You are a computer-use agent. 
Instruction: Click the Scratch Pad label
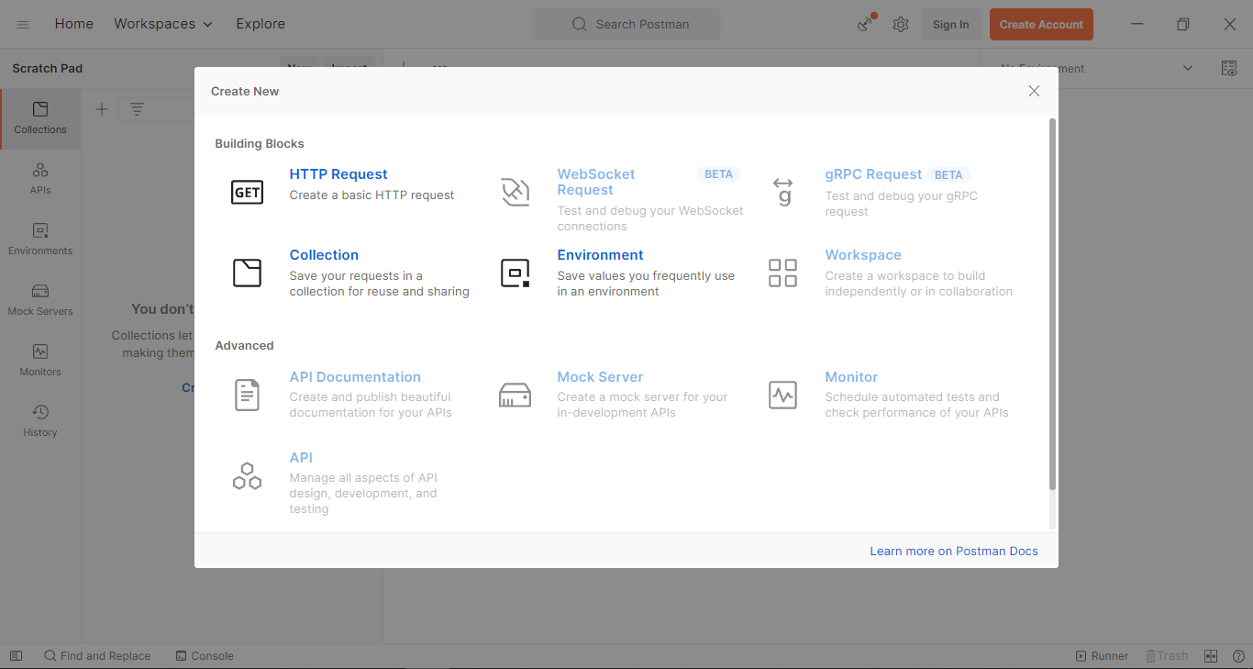click(48, 68)
